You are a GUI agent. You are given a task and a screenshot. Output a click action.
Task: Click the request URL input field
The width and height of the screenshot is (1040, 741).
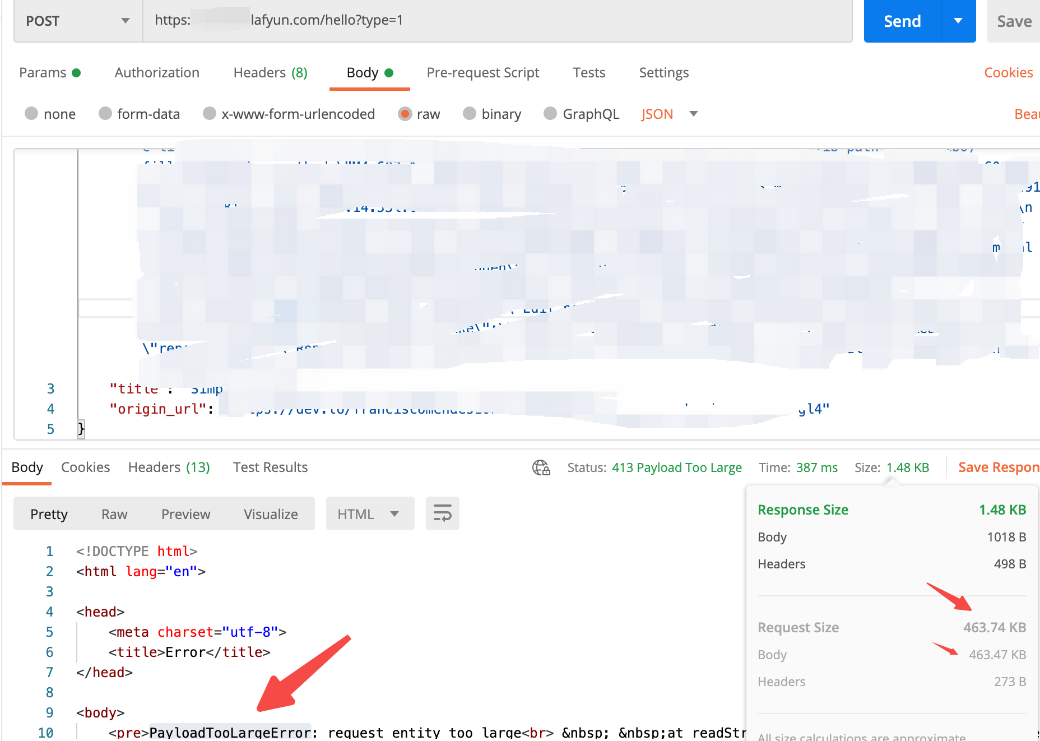(498, 21)
